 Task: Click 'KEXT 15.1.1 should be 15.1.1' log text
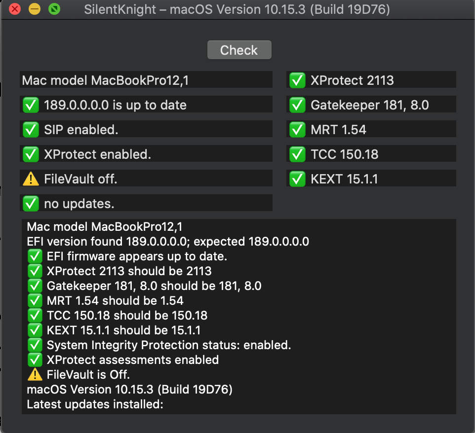123,330
